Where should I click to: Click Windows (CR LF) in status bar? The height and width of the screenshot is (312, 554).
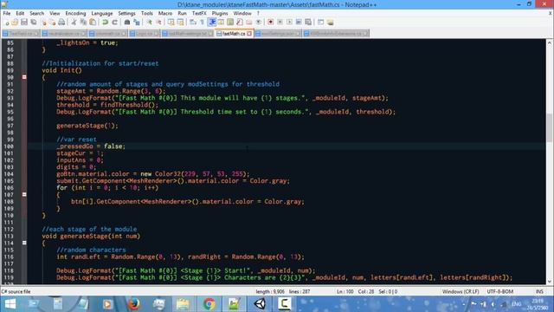tap(461, 292)
